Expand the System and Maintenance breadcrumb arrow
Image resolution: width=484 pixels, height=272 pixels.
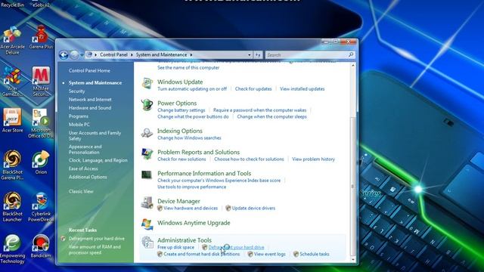[x=191, y=55]
